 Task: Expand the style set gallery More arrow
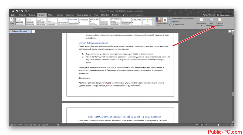point(154,25)
